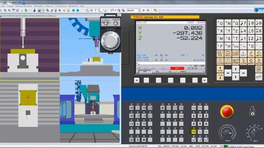Tap the O address key

click(220, 23)
